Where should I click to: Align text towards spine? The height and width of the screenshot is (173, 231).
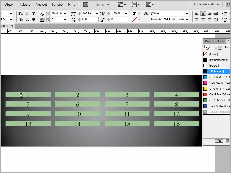click(x=216, y=13)
